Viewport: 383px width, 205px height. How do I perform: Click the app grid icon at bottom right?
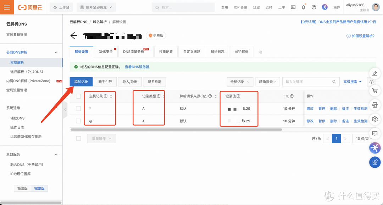(375, 162)
